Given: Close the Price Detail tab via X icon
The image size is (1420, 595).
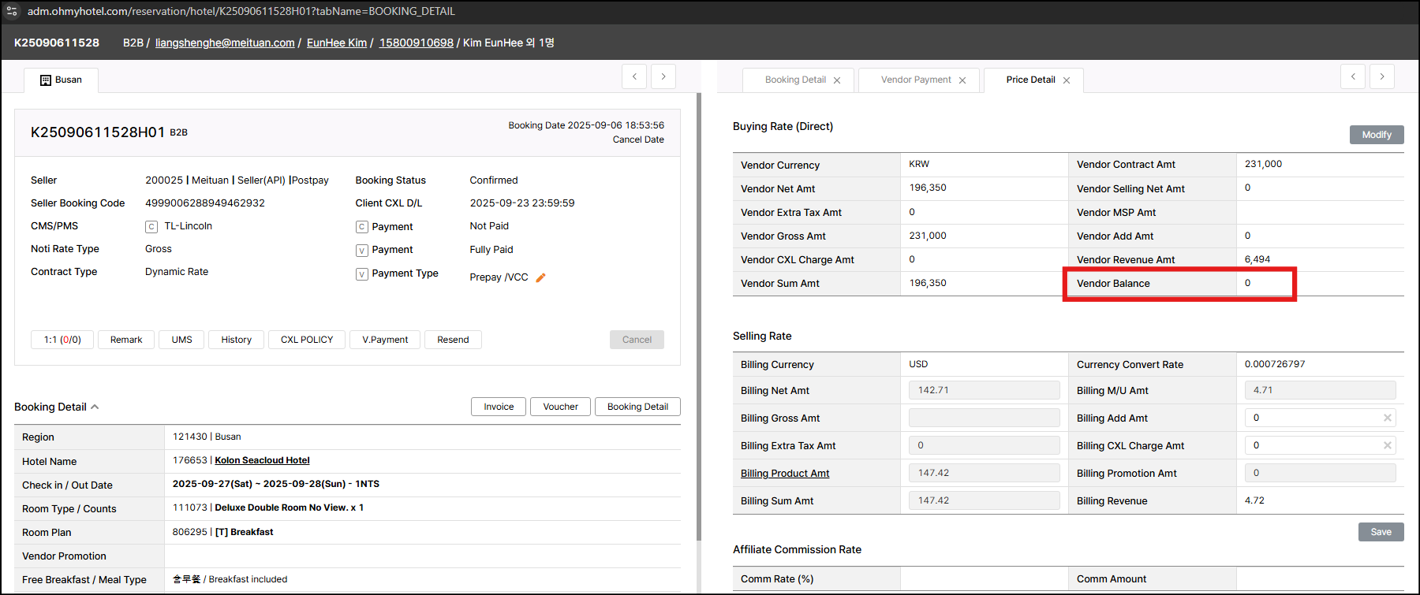Looking at the screenshot, I should click(1067, 80).
